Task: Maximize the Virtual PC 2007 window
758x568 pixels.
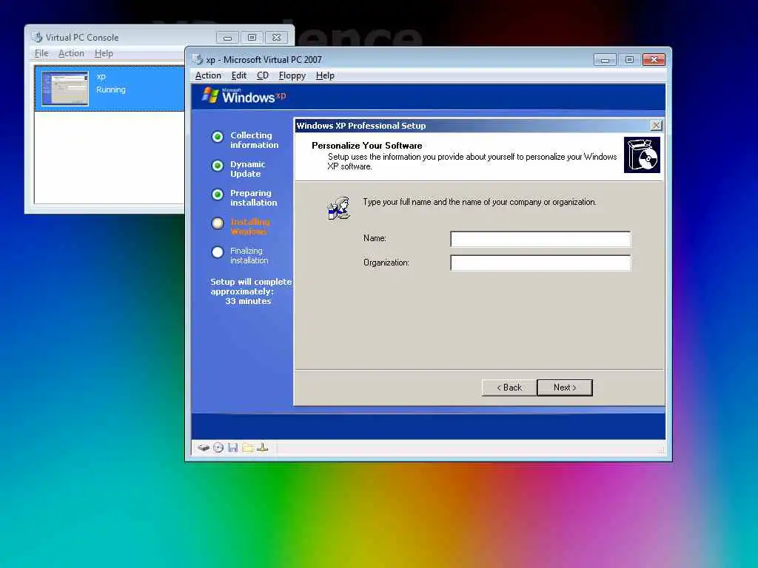Action: click(629, 60)
